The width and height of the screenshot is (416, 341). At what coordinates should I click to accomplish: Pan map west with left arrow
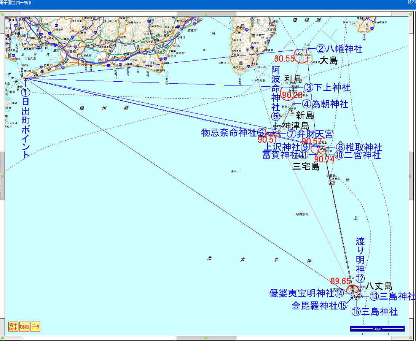2,176
